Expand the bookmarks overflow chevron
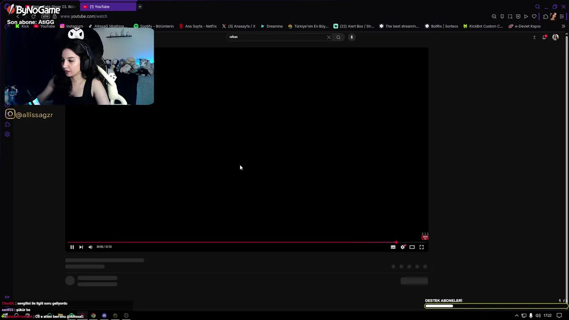Screen dimensions: 569x320 [x=563, y=26]
